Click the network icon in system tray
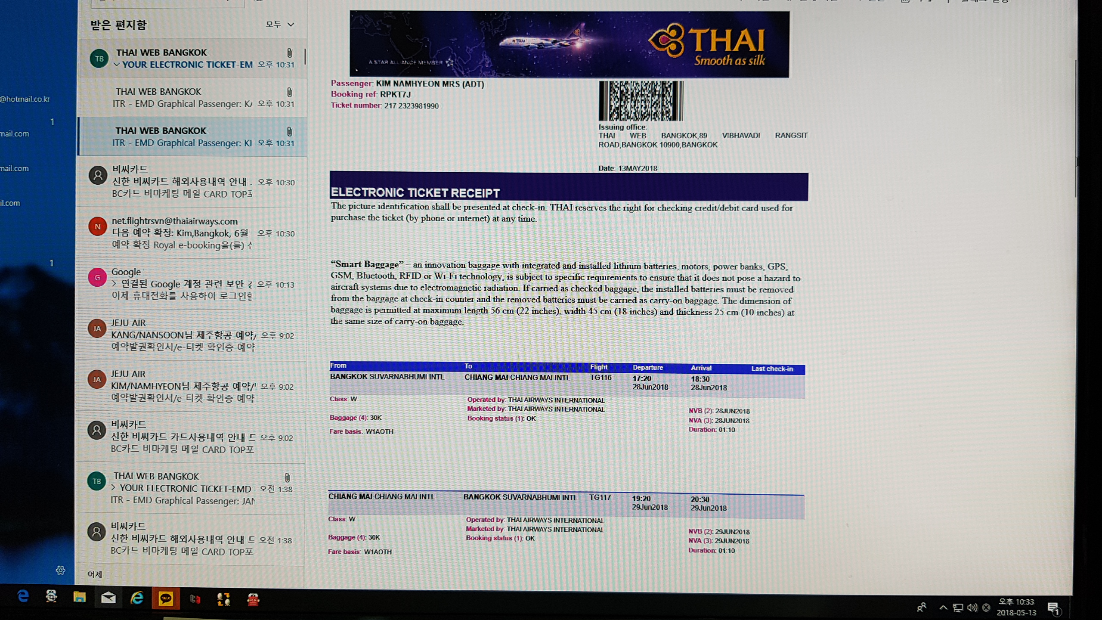Viewport: 1102px width, 620px height. point(958,608)
